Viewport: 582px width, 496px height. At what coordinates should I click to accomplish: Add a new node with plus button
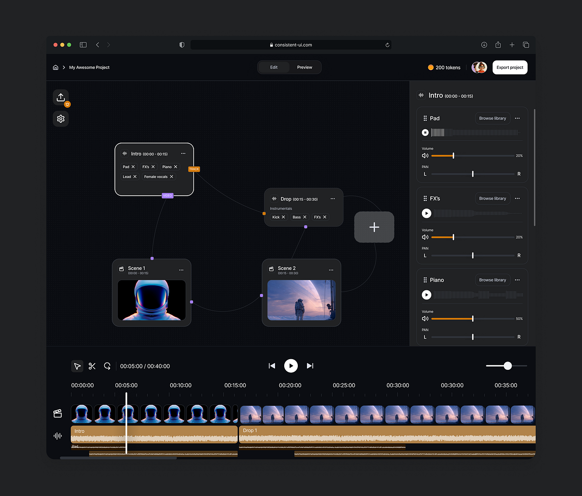(x=374, y=227)
